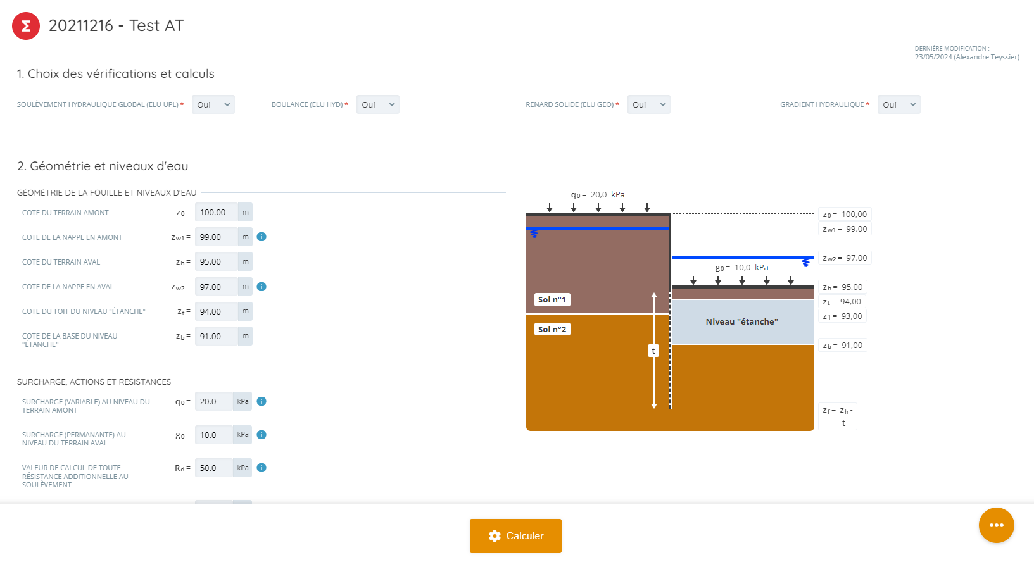Viewport: 1034px width, 567px height.
Task: Expand the Boulance (ELU HYD) dropdown
Action: pyautogui.click(x=377, y=104)
